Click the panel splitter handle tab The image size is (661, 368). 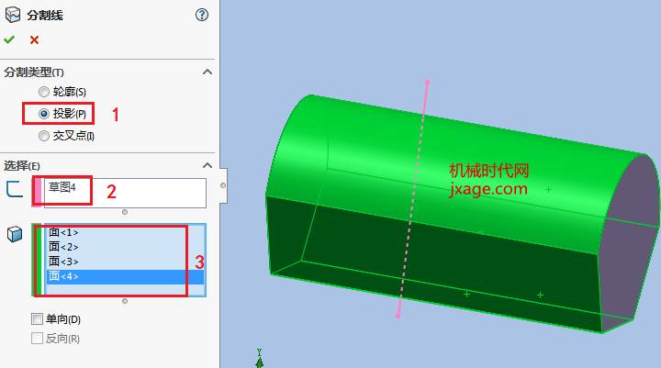223,185
